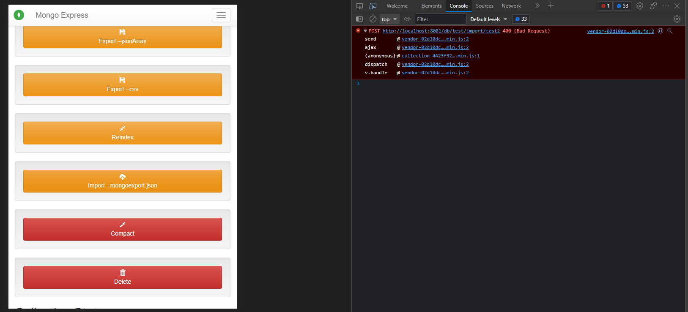
Task: Switch to the Welcome tab
Action: tap(397, 6)
